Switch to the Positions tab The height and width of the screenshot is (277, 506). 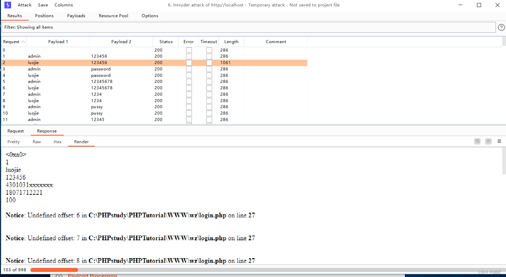pyautogui.click(x=44, y=16)
